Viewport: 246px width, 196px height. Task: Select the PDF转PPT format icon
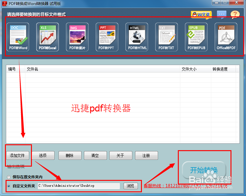[x=107, y=37]
